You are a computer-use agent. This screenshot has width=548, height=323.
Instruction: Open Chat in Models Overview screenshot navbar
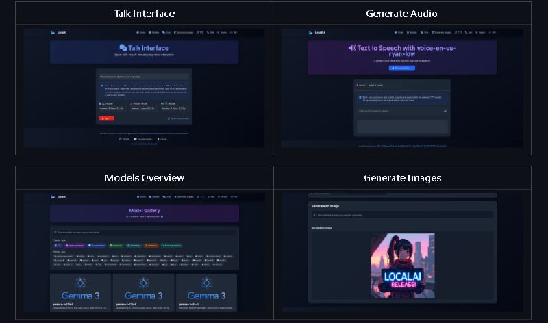click(166, 197)
